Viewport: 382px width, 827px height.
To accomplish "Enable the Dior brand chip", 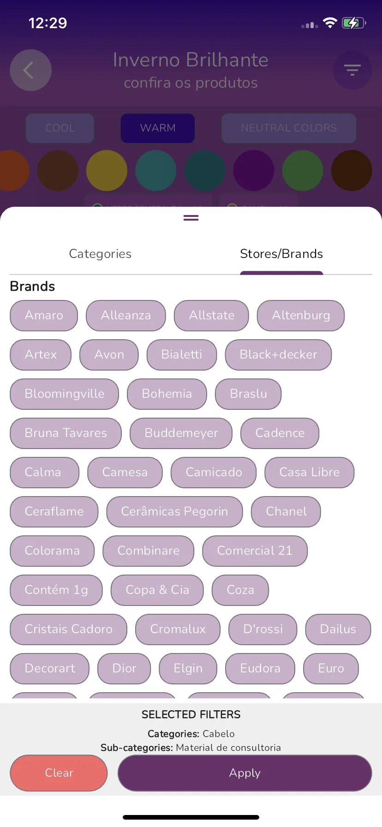I will click(x=124, y=669).
